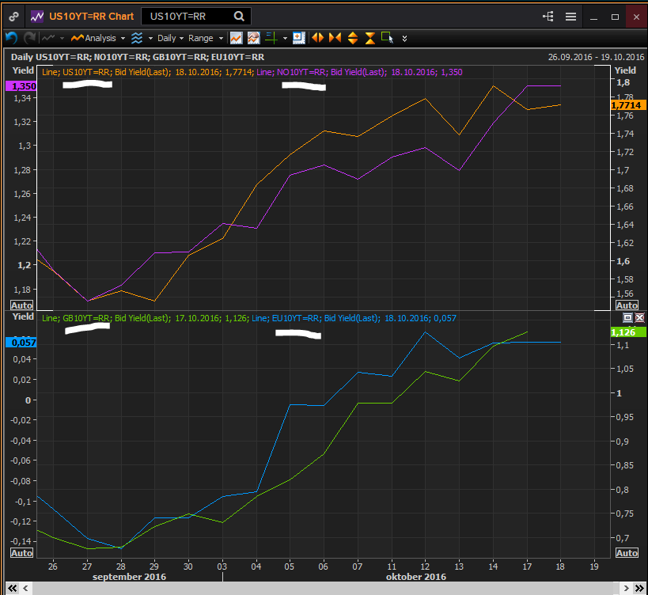This screenshot has width=648, height=595.
Task: Activate the green crosshair tool
Action: tap(271, 38)
